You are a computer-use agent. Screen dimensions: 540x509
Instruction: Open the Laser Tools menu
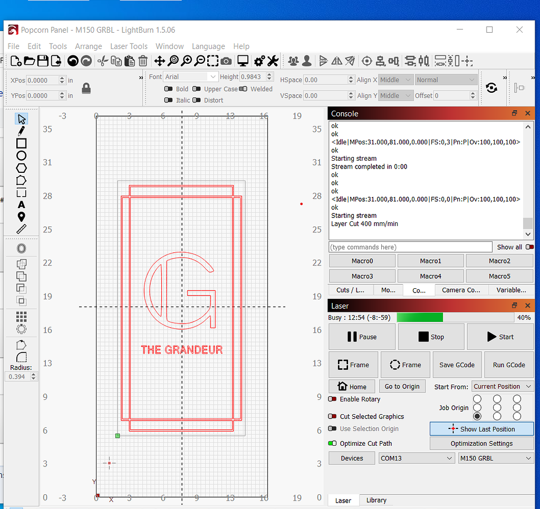tap(129, 46)
